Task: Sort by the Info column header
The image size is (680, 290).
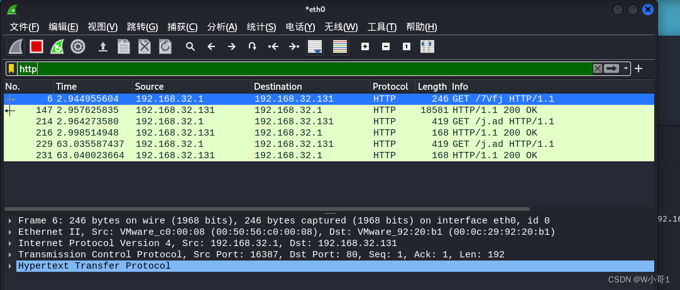Action: (x=552, y=87)
